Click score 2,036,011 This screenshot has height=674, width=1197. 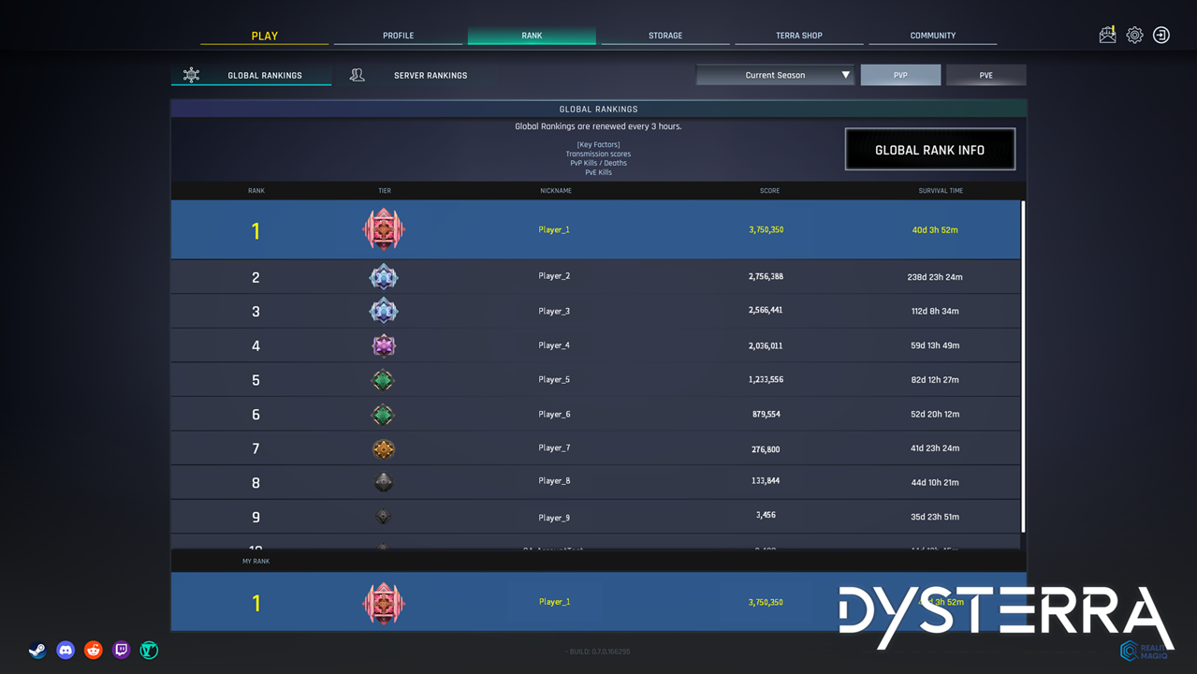click(x=766, y=345)
